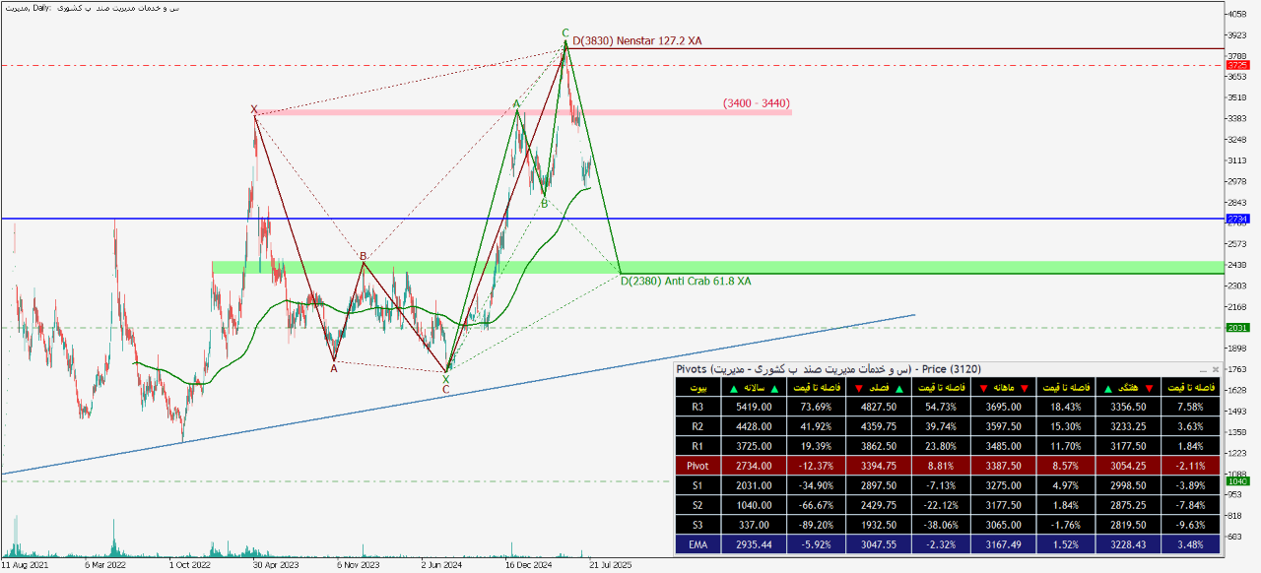
Task: Click the D(2380) Anti Crab 61.8 XA label
Action: coord(686,282)
